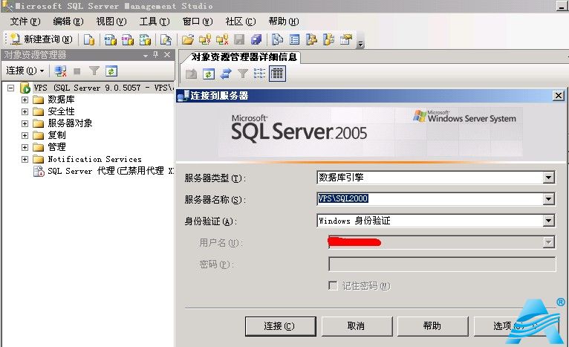Switch details pane to List view
Viewport: 569px width, 347px height.
pos(259,74)
